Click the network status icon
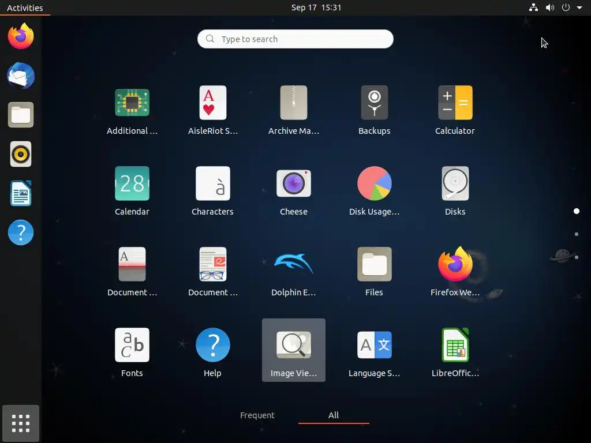 point(533,7)
